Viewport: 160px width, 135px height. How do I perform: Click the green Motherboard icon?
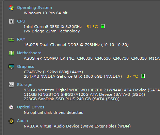[x=11, y=53]
